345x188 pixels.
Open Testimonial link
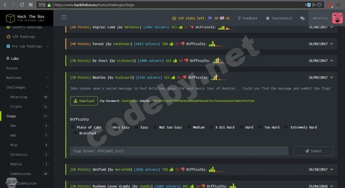(279, 18)
